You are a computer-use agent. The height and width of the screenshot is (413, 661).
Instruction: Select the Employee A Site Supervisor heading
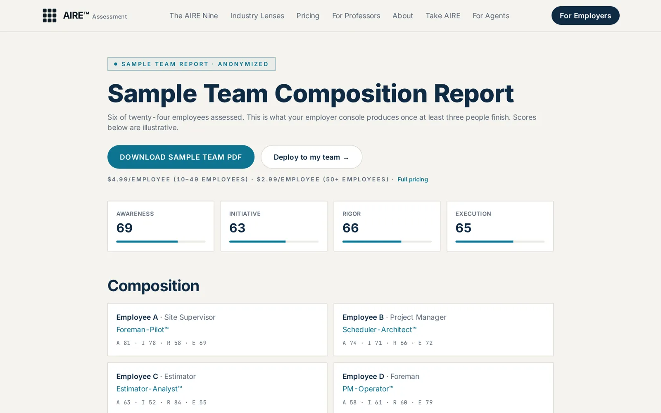(x=166, y=317)
